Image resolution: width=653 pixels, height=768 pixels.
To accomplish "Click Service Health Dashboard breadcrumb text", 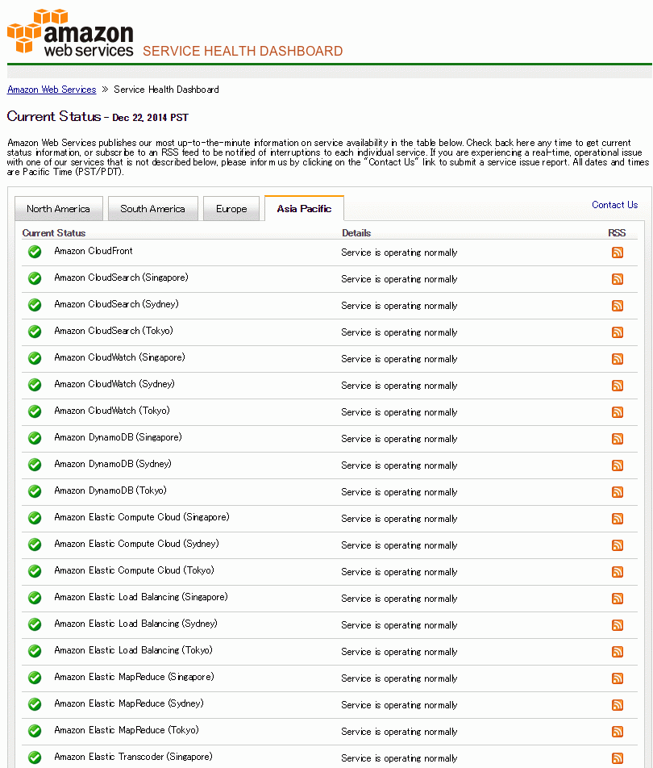I will coord(166,90).
